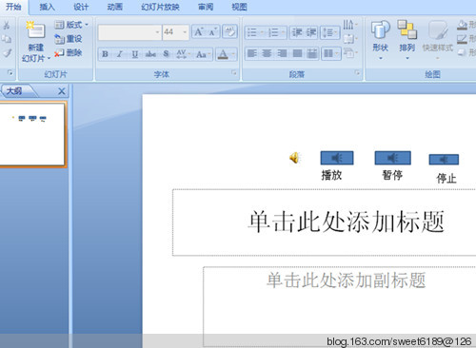The height and width of the screenshot is (348, 476).
Task: Click the Align Text vertical icon
Action: [x=350, y=39]
